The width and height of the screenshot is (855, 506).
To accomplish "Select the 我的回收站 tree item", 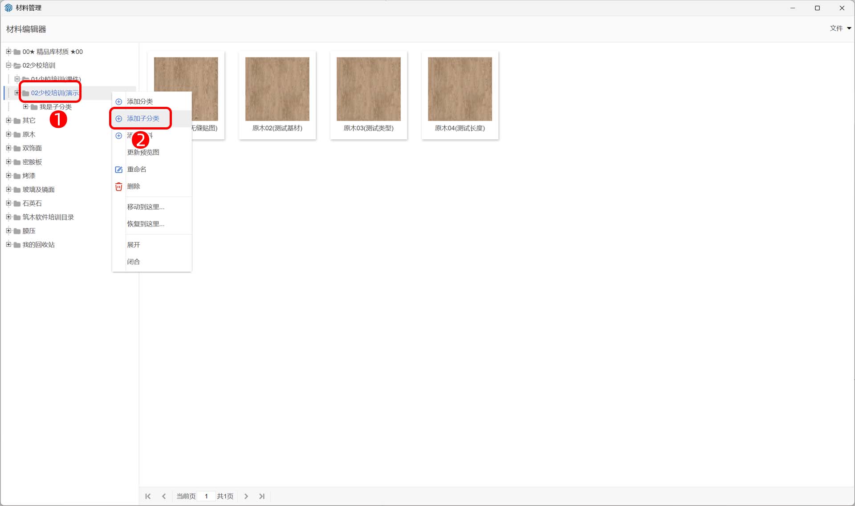I will coord(39,245).
